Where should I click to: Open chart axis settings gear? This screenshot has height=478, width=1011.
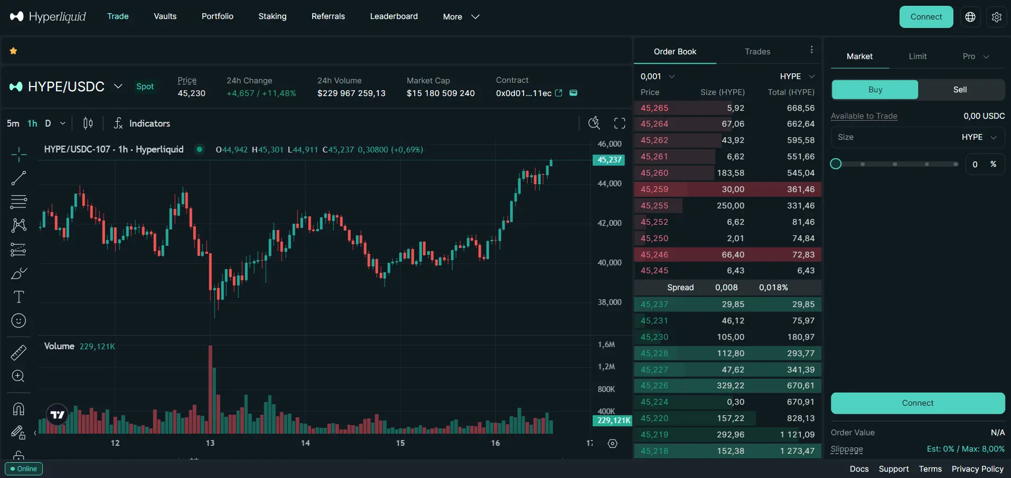point(613,444)
